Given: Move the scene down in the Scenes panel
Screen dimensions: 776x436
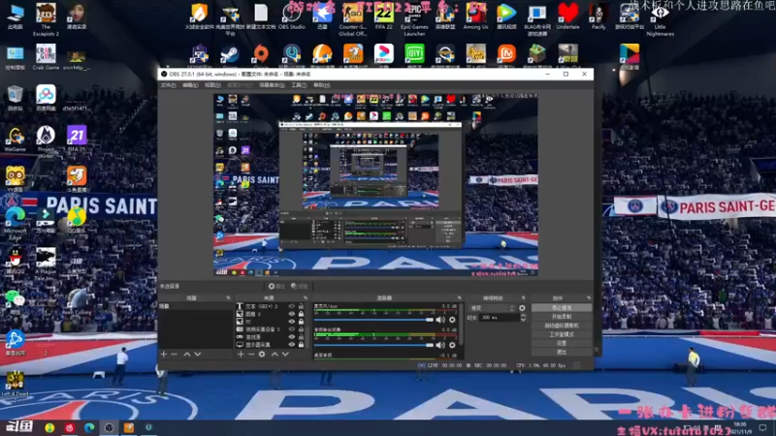Looking at the screenshot, I should coord(198,354).
